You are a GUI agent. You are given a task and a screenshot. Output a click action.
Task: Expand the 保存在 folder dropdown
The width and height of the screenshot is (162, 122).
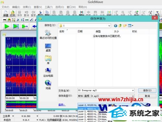tap(109, 26)
